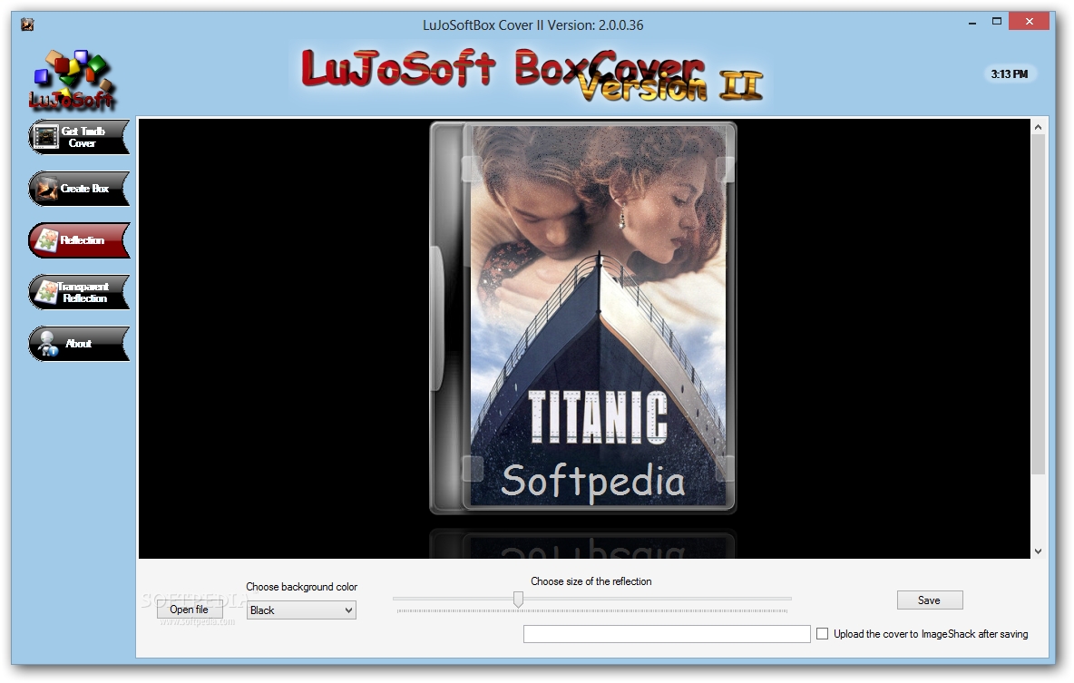This screenshot has width=1074, height=683.
Task: Save the cover image
Action: click(930, 600)
